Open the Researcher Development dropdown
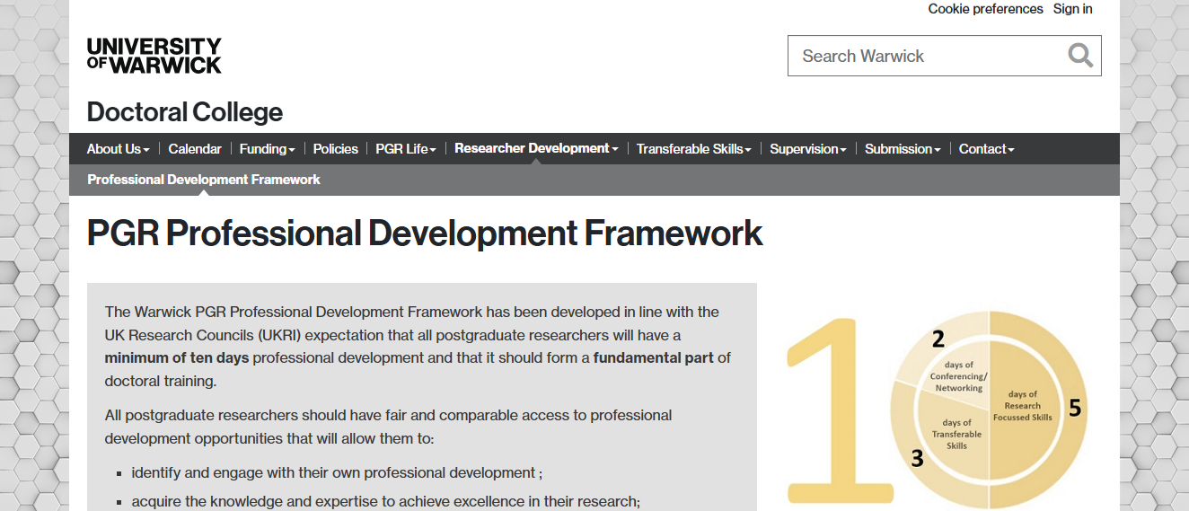 (536, 148)
